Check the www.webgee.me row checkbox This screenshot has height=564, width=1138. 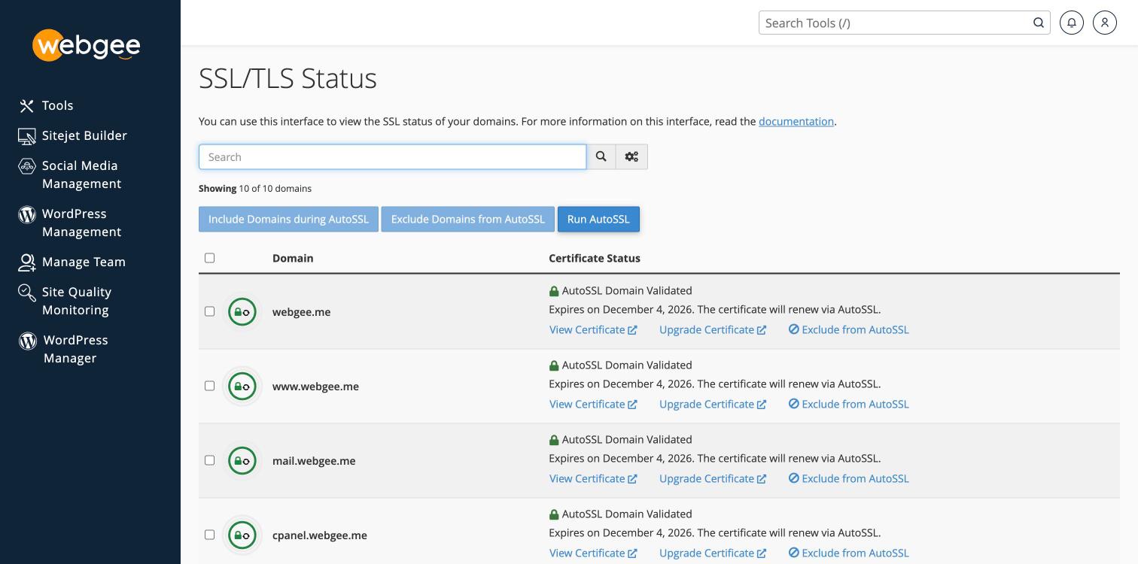[x=210, y=386]
